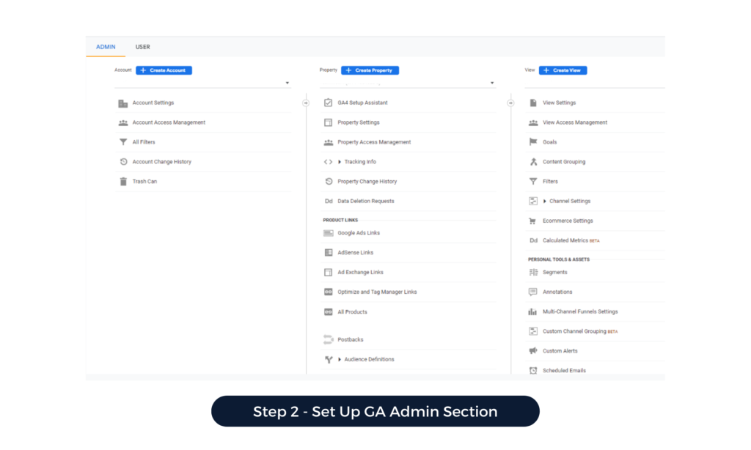Switch to the USER tab

click(142, 47)
